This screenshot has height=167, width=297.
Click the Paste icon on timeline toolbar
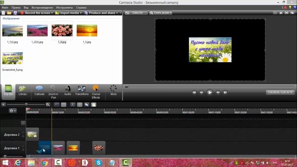(94, 104)
